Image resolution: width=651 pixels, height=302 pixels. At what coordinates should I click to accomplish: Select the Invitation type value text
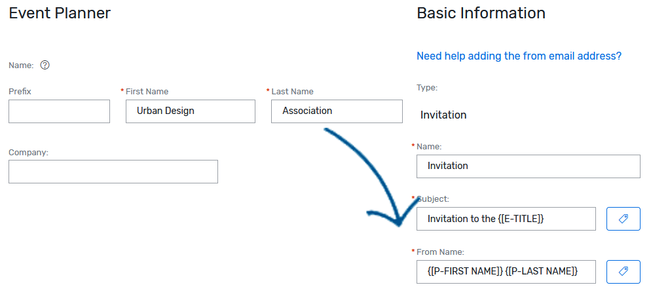443,115
